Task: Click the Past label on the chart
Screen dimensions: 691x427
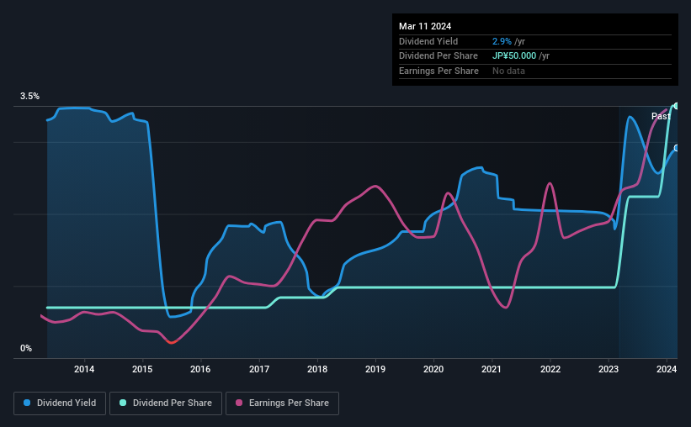Action: 661,116
